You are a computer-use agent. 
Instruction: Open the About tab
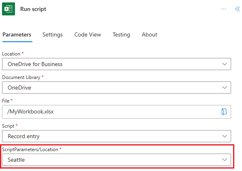click(149, 34)
